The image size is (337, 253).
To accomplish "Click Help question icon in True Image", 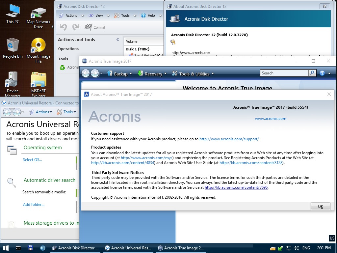I will 322,73.
